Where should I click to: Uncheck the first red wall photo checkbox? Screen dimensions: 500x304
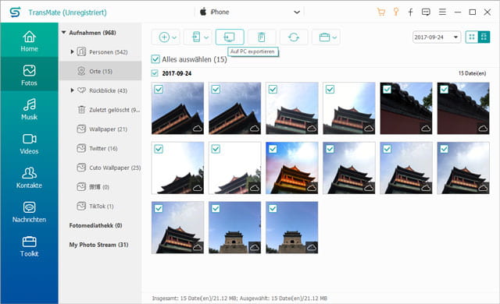(387, 90)
